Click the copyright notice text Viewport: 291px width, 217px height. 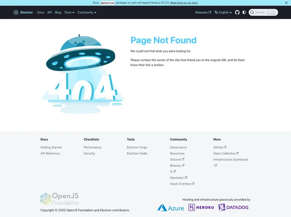pos(85,210)
